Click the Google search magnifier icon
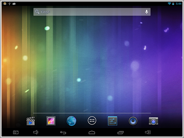Image resolution: width=184 pixels, height=138 pixels. [x=37, y=12]
